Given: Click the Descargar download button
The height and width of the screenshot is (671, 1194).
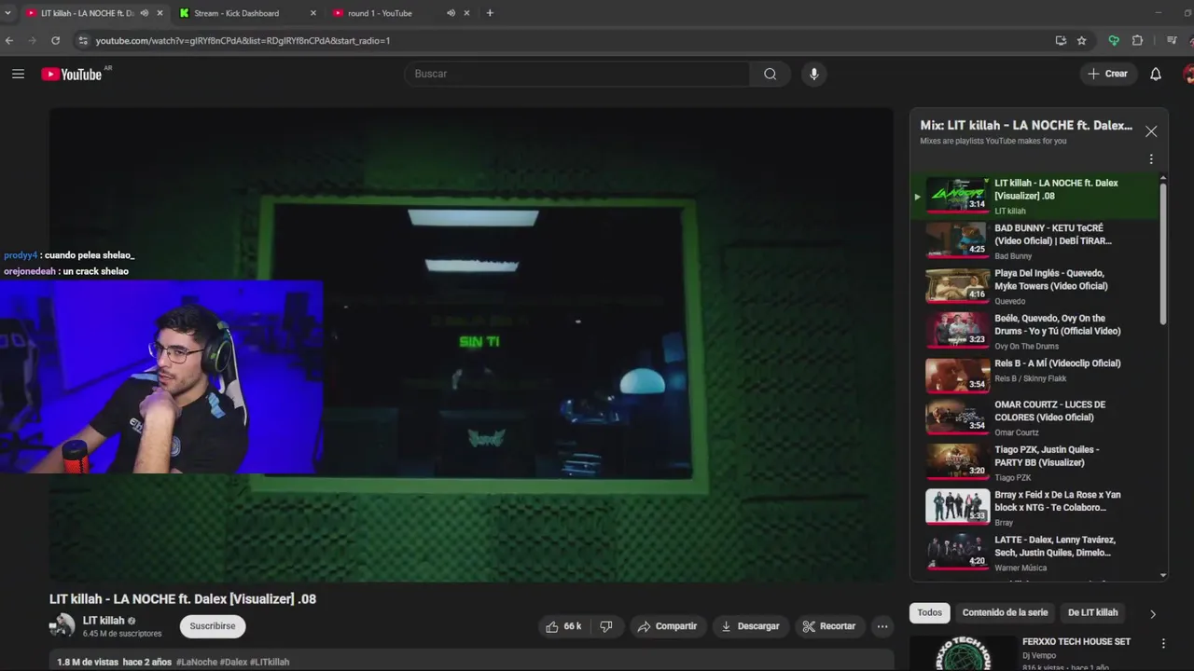Looking at the screenshot, I should tap(750, 626).
